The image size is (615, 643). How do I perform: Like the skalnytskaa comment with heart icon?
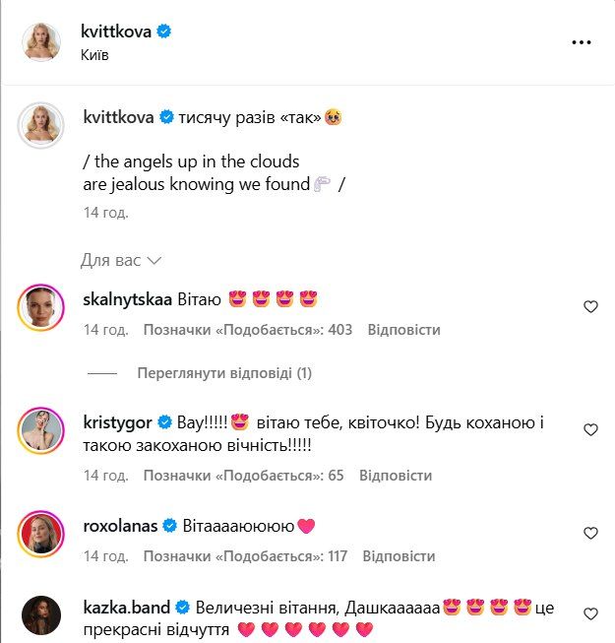pyautogui.click(x=590, y=306)
